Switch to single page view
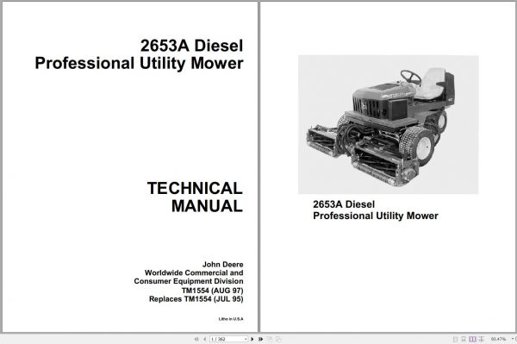Screen dimensions: 517x344 pyautogui.click(x=455, y=340)
